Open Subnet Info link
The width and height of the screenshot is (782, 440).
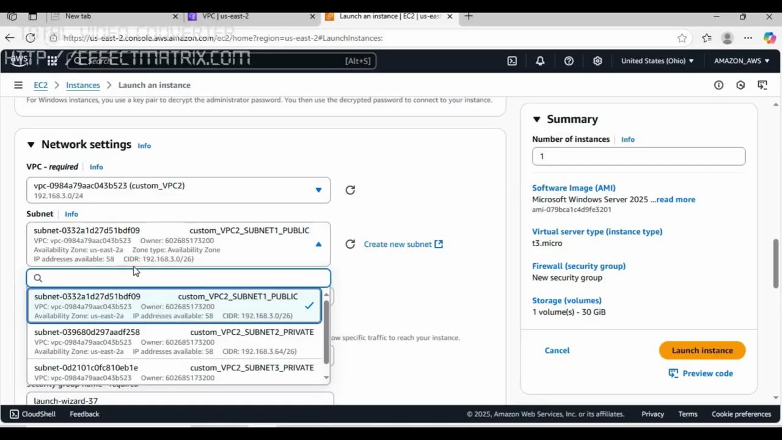point(71,214)
